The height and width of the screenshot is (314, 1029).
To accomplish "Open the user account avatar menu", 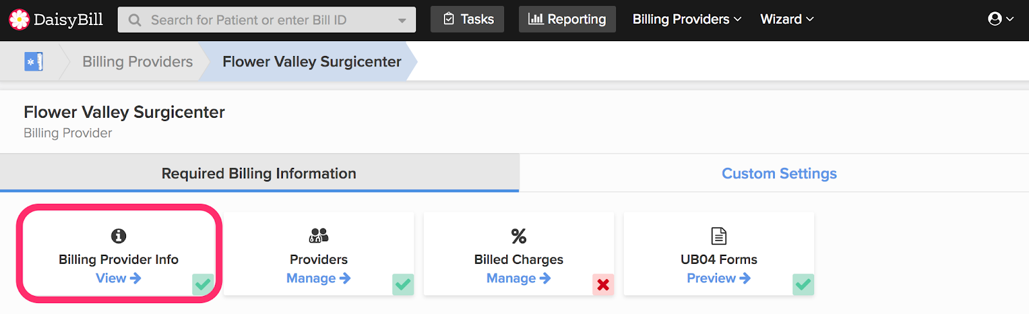I will point(1001,19).
